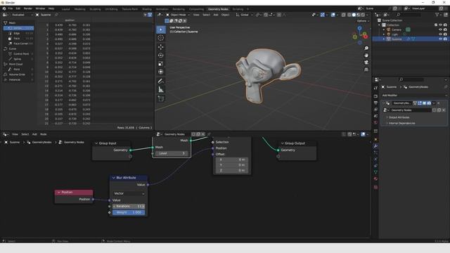Click the properties panel search field

pyautogui.click(x=411, y=79)
